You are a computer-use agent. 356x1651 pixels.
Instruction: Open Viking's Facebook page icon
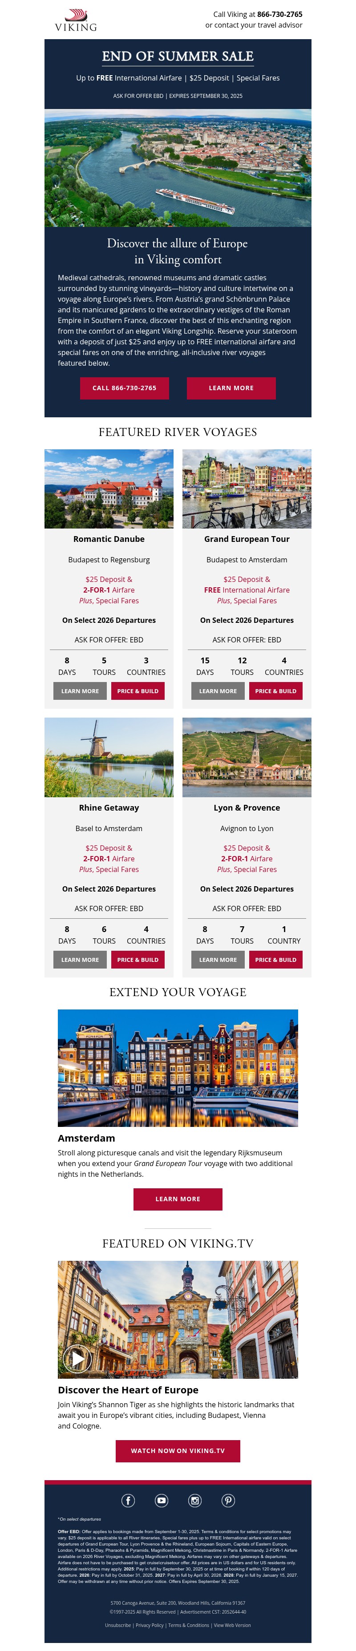[128, 1500]
